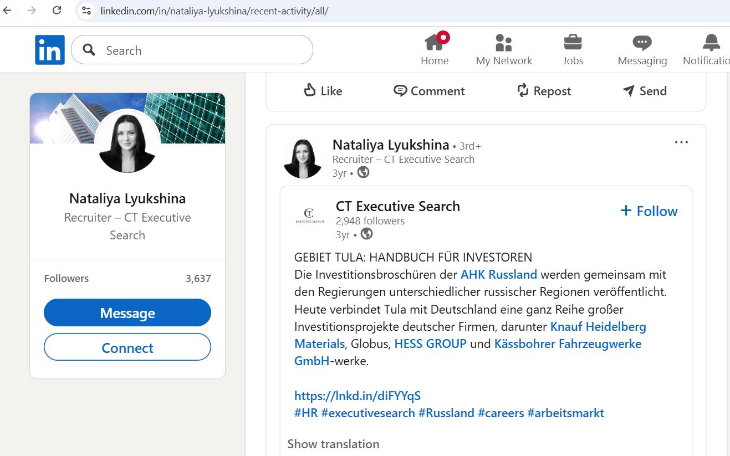Click the browser back arrow

tap(8, 10)
